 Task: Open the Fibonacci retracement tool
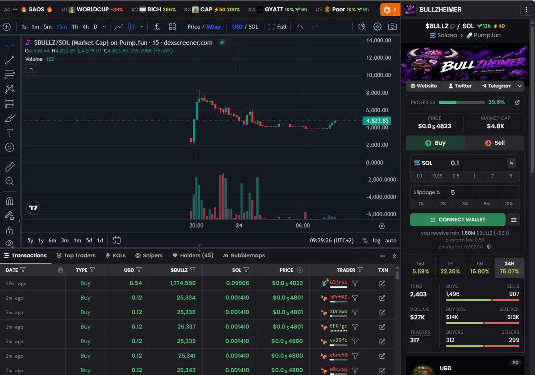[x=9, y=75]
